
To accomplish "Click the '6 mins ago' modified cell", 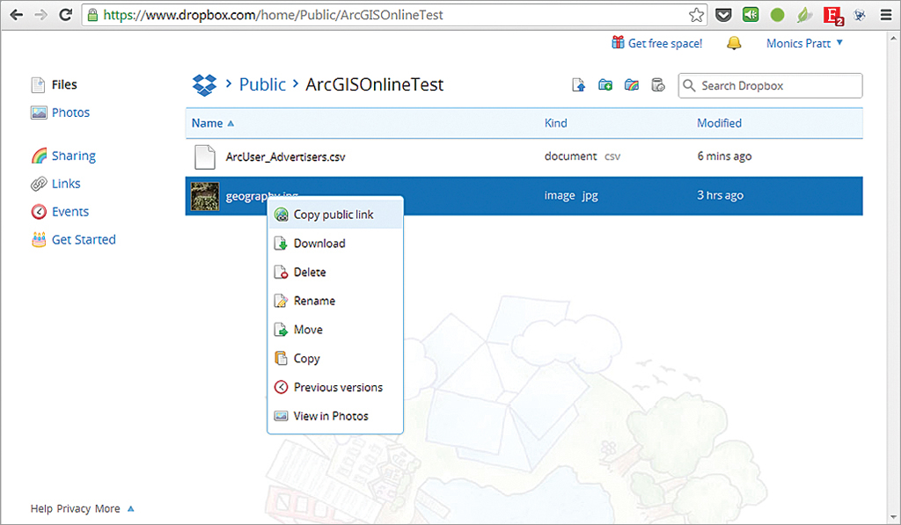I will point(724,157).
